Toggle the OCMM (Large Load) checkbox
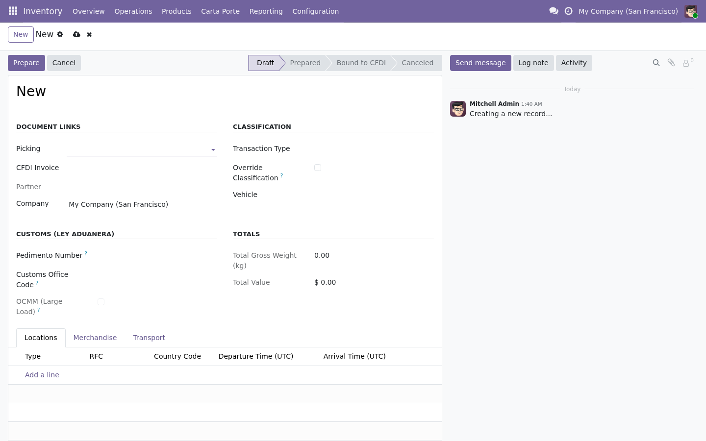 click(101, 302)
